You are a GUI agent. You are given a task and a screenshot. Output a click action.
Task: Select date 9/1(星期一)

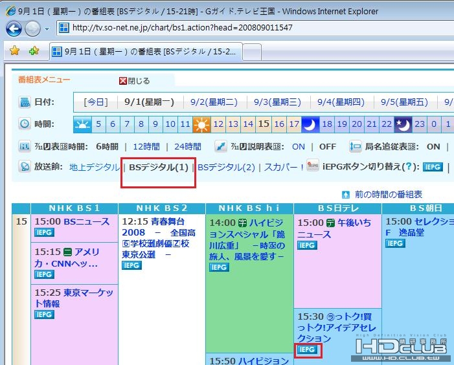pyautogui.click(x=150, y=102)
